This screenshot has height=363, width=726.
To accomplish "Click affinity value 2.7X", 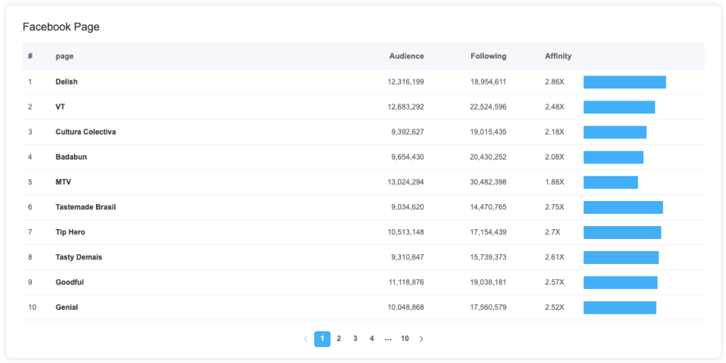I will point(553,232).
